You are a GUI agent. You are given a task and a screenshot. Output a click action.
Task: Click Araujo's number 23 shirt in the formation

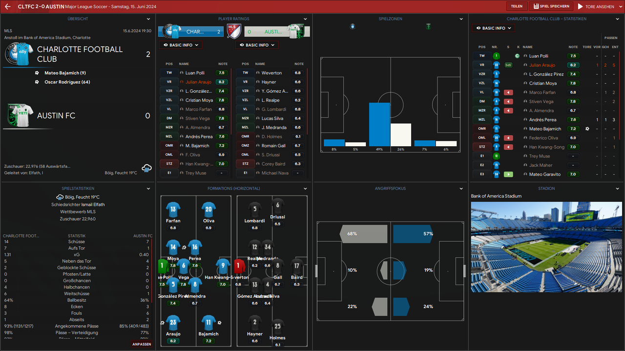click(x=173, y=322)
